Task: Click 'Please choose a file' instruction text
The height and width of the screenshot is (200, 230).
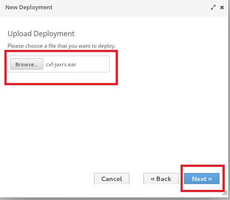Action: pos(61,46)
